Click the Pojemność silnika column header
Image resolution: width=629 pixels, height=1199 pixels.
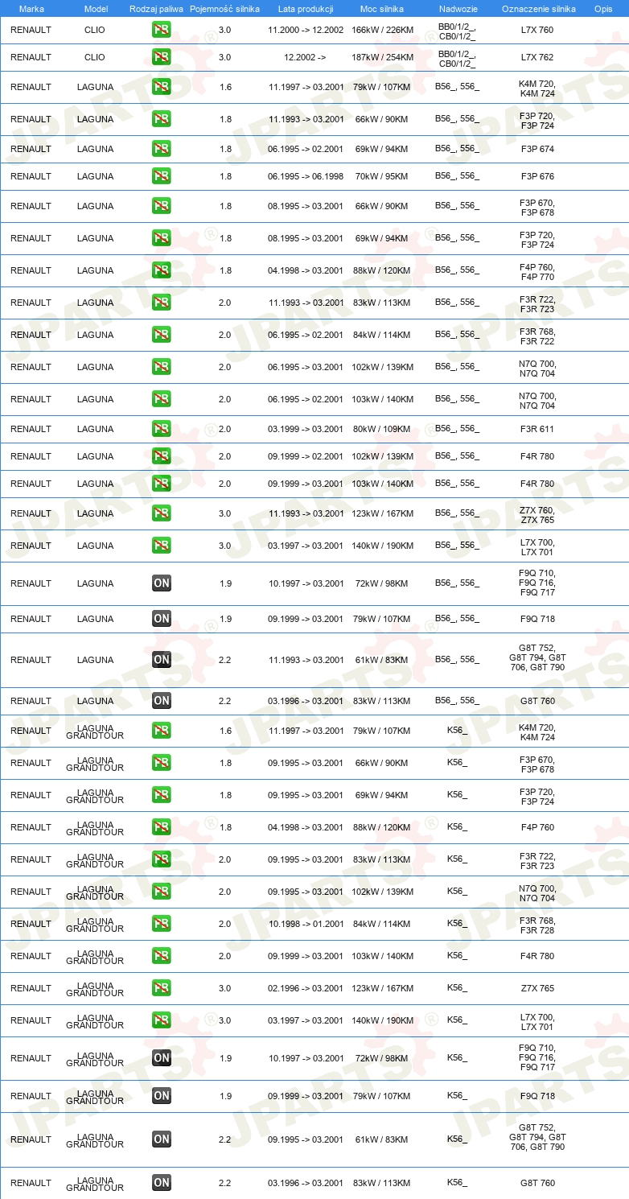[224, 8]
